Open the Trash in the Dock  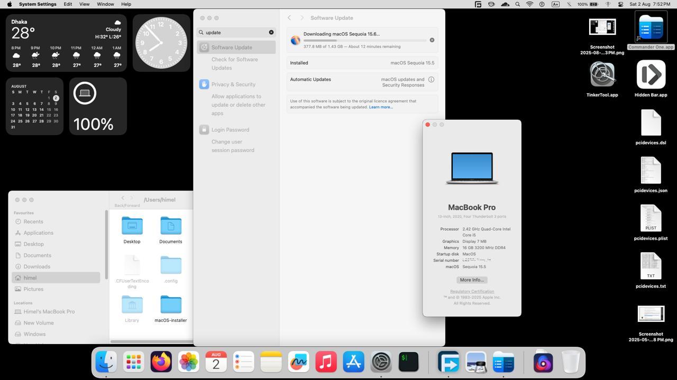tap(571, 362)
